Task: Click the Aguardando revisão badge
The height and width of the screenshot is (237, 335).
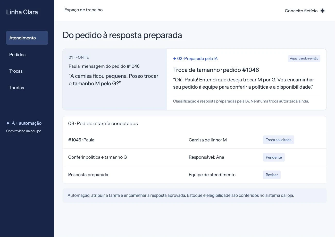Action: (x=304, y=58)
